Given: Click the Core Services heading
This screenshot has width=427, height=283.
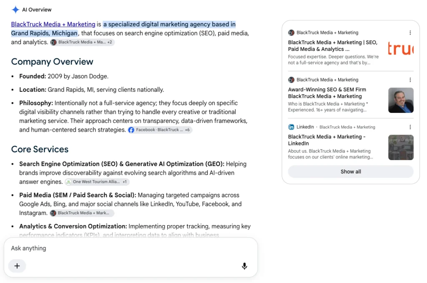Looking at the screenshot, I should [40, 149].
